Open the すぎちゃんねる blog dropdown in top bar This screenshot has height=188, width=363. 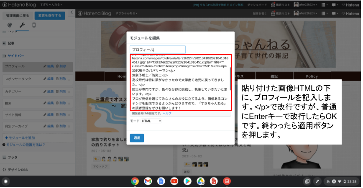(x=51, y=5)
